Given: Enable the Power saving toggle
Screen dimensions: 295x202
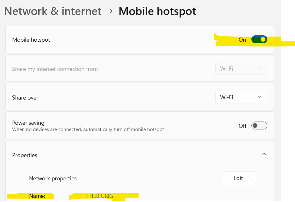Looking at the screenshot, I should [259, 126].
